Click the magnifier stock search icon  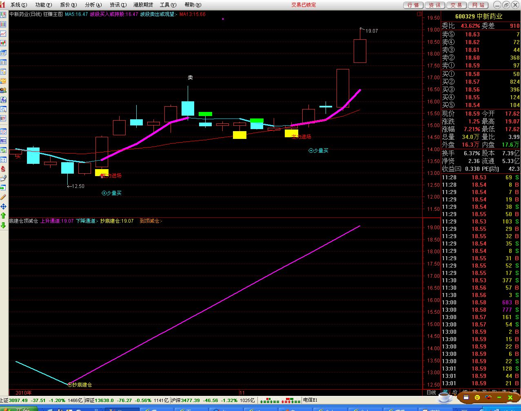point(3,109)
